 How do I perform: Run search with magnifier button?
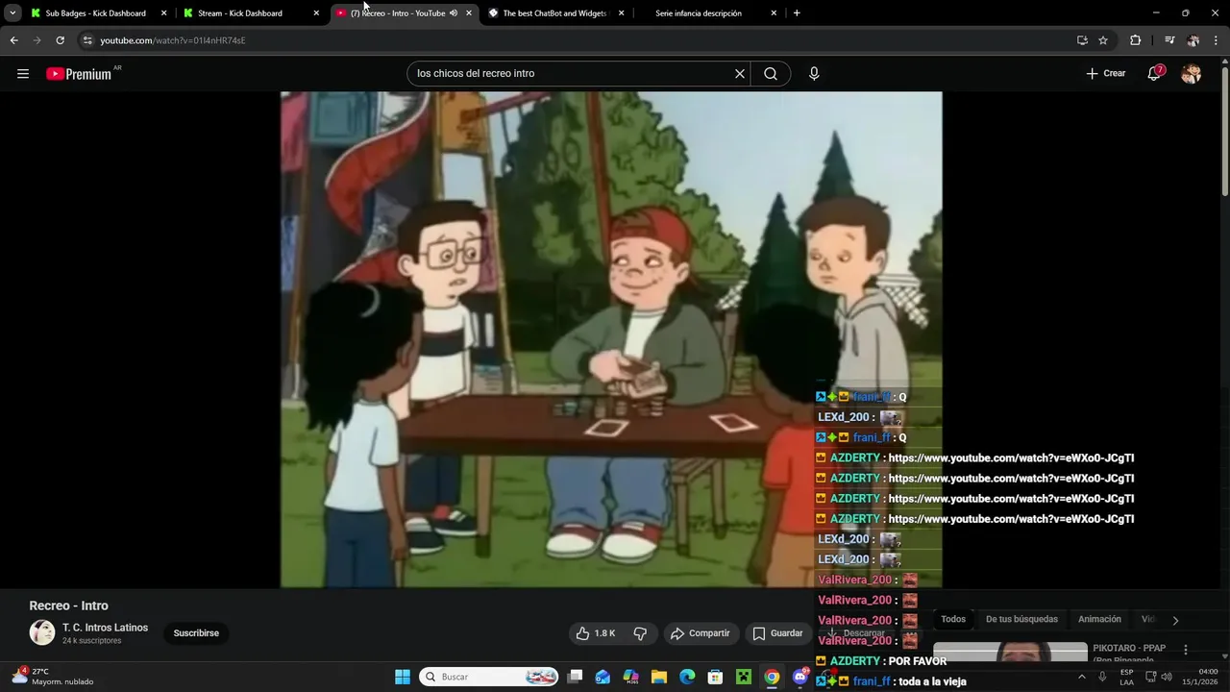tap(771, 73)
